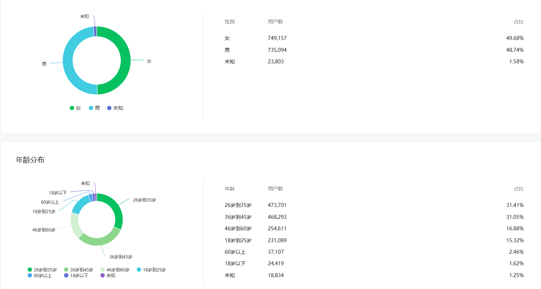Click the pale green 46岁到60岁 donut segment
Viewport: 541px width, 289px height.
pos(75,225)
